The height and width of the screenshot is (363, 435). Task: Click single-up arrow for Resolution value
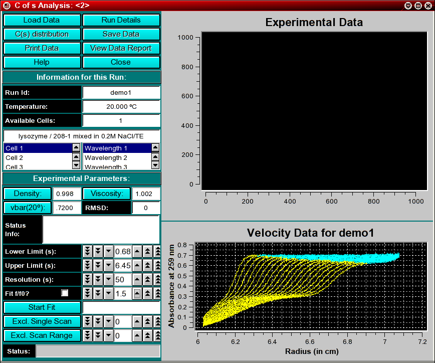tap(137, 279)
